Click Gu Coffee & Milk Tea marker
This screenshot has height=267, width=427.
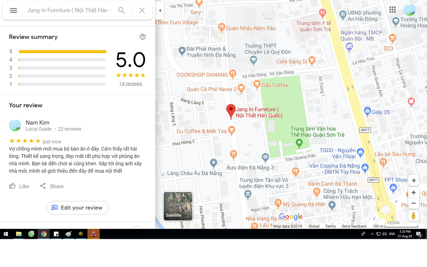point(232,131)
